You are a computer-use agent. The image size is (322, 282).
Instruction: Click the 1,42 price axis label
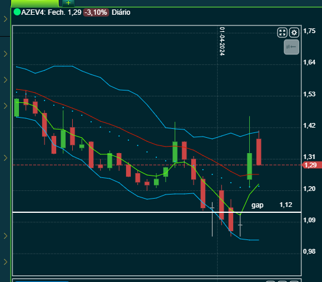click(x=309, y=125)
